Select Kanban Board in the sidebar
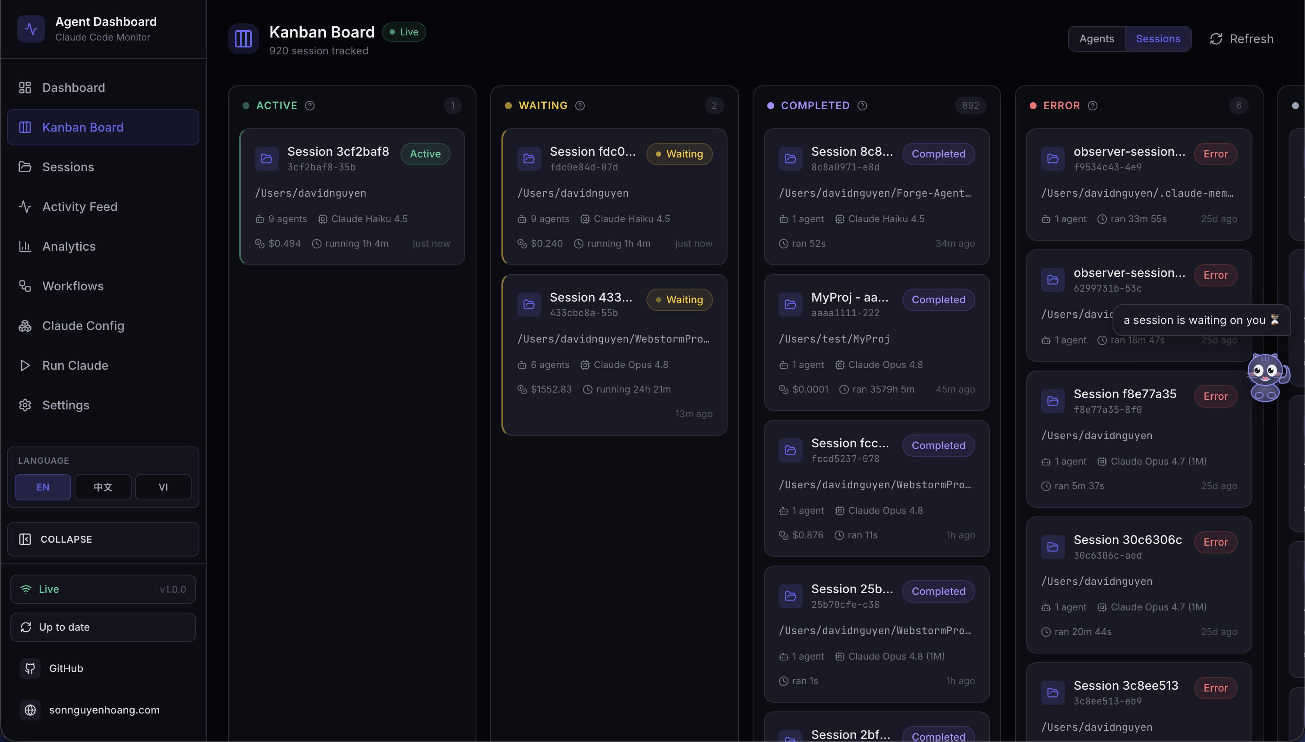1305x742 pixels. 103,127
